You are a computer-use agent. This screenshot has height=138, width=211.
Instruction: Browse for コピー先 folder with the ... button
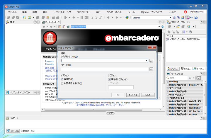pos(151,69)
